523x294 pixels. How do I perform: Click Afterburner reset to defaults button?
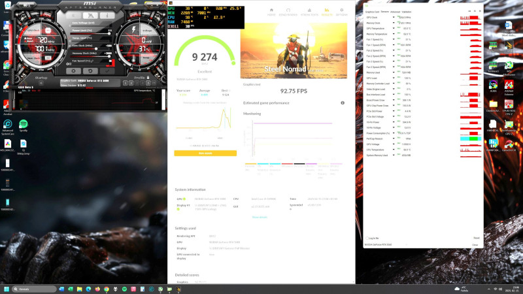pyautogui.click(x=90, y=71)
